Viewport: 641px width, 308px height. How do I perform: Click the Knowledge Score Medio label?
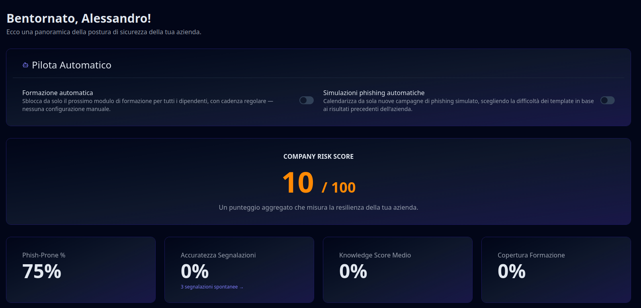click(x=375, y=255)
